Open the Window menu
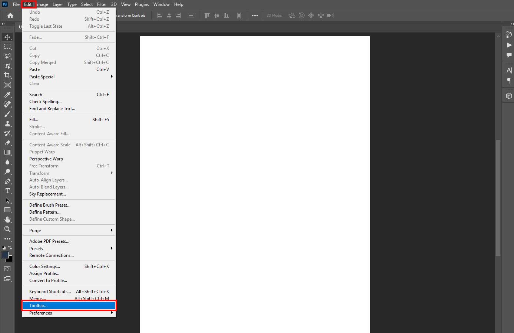 tap(162, 4)
